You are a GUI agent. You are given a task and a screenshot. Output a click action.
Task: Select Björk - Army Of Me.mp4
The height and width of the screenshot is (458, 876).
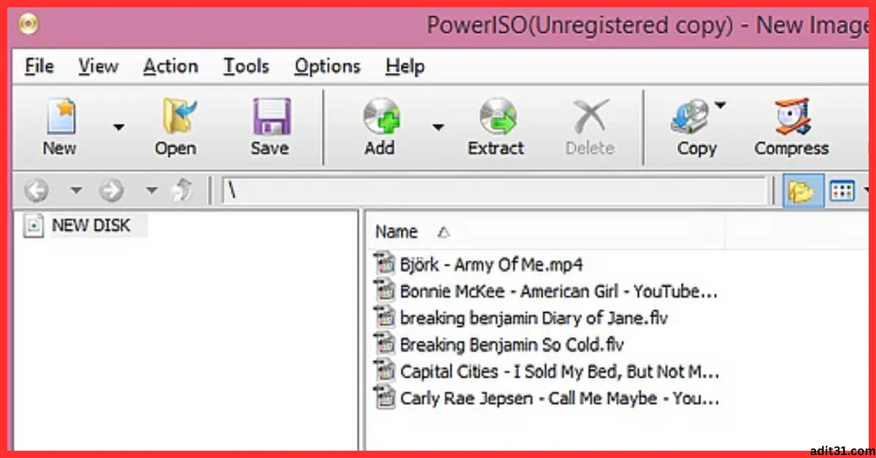[x=491, y=265]
